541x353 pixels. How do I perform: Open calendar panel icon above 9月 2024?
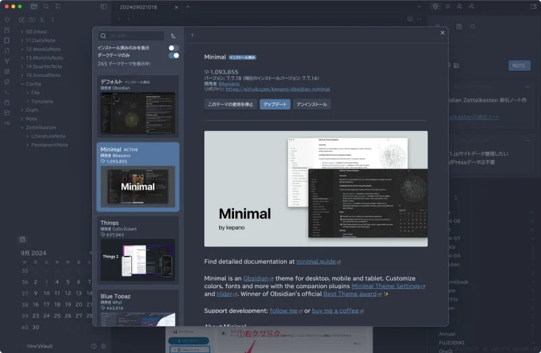click(x=22, y=239)
